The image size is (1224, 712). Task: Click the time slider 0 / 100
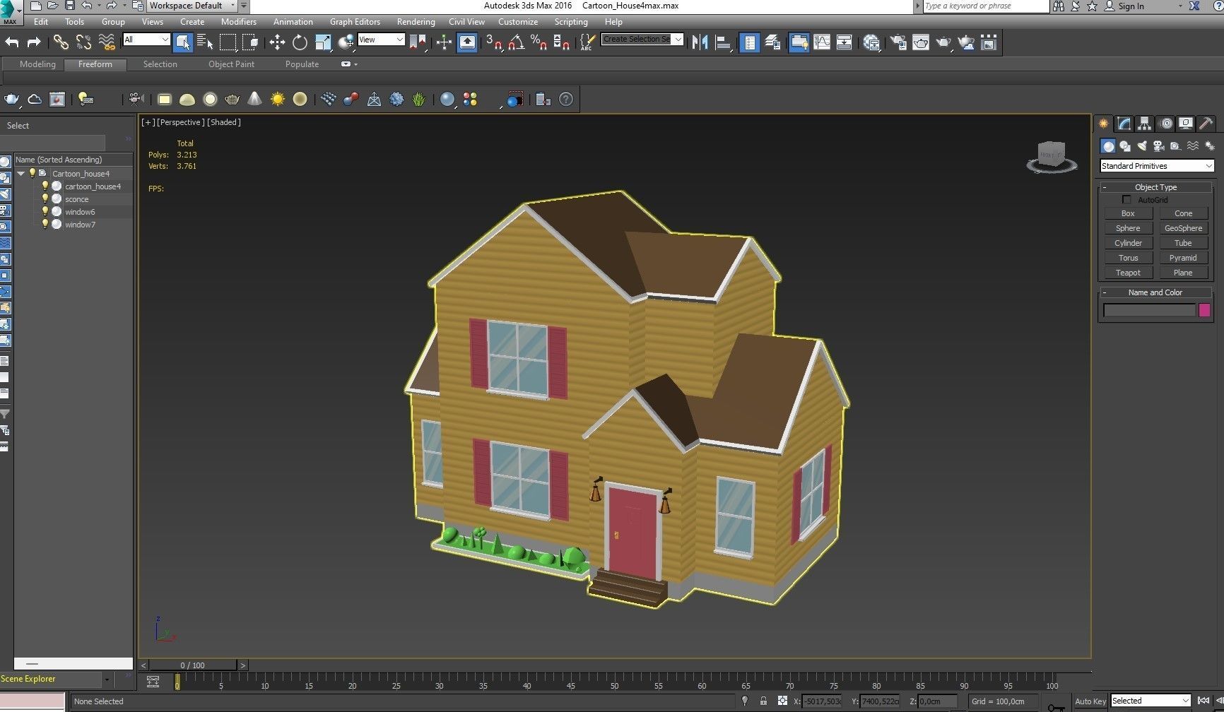click(x=193, y=665)
